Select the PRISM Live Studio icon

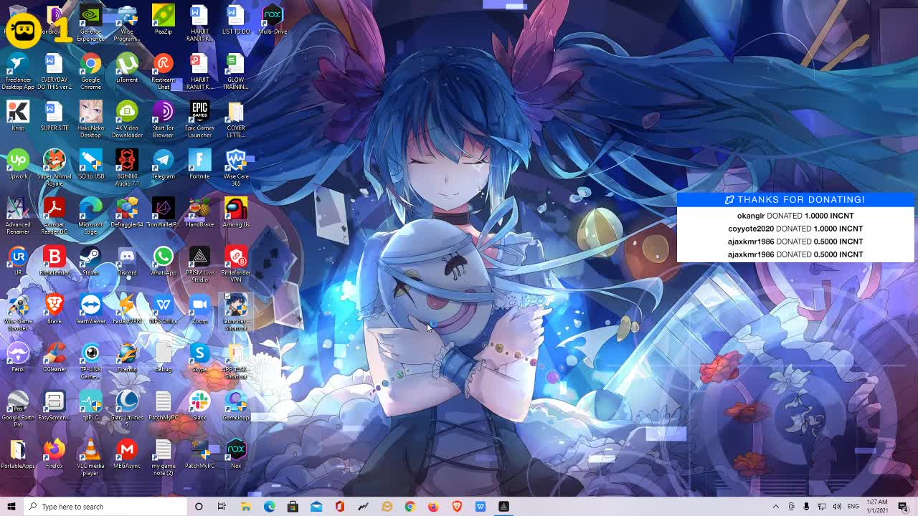[199, 264]
